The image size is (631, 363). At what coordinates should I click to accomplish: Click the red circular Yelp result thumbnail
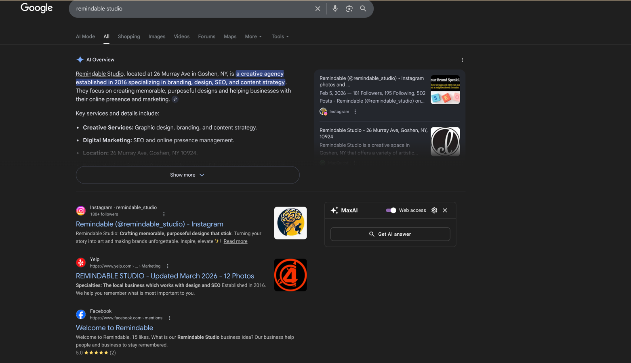(290, 275)
